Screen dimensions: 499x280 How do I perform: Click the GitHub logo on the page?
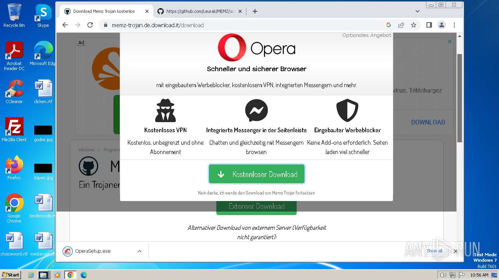coord(88,167)
